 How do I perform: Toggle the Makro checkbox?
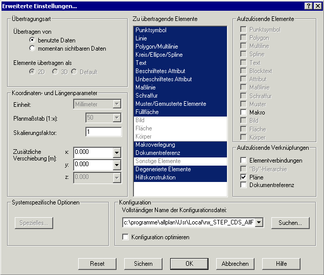(244, 112)
